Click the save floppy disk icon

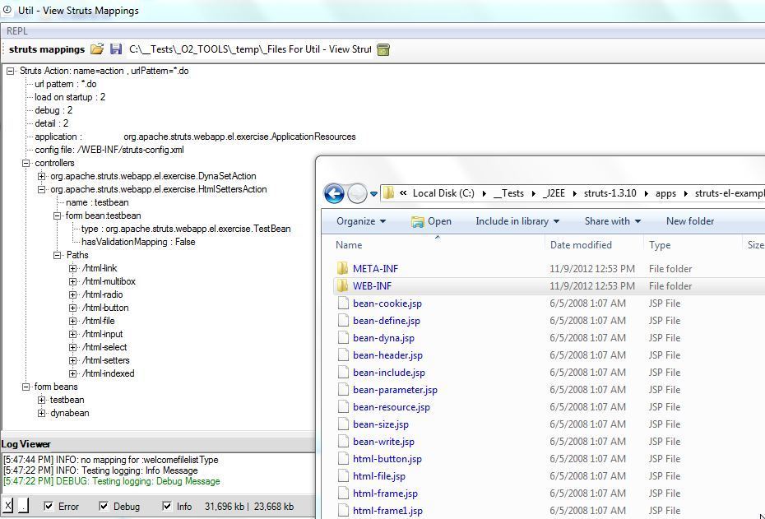(116, 49)
